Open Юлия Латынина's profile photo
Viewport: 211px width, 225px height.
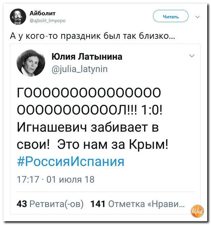(30, 62)
